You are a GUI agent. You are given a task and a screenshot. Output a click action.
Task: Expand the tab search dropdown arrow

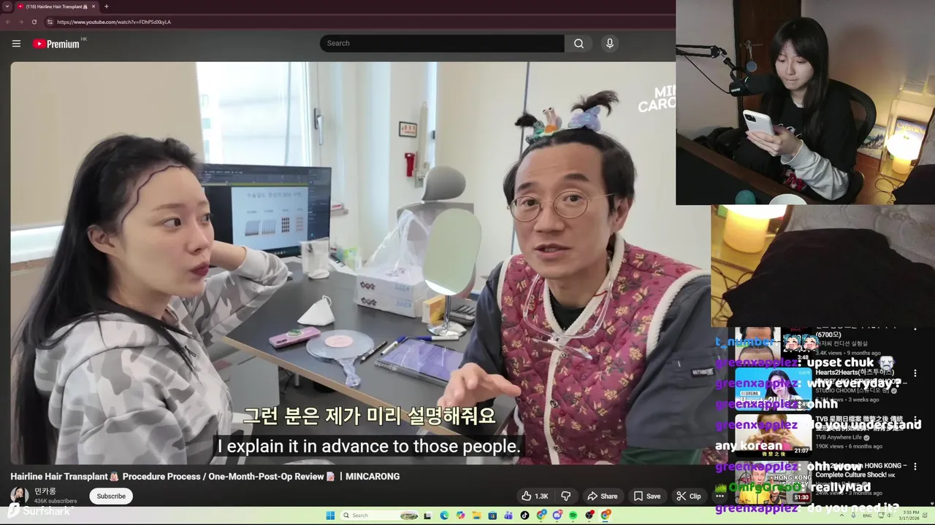(x=7, y=7)
